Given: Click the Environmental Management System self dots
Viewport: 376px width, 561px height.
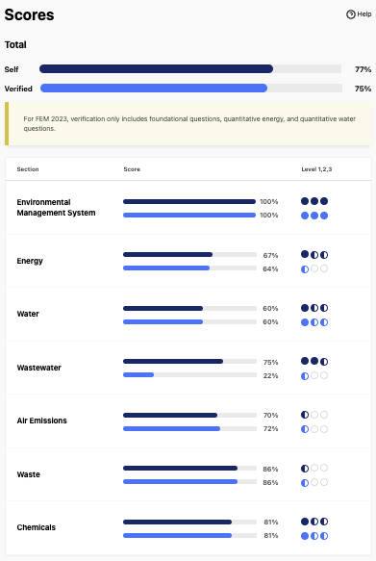Looking at the screenshot, I should tap(314, 201).
